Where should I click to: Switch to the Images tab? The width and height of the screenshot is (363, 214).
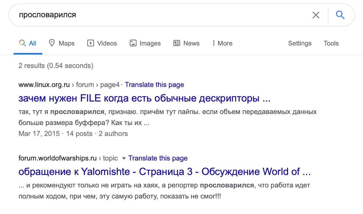pos(145,43)
